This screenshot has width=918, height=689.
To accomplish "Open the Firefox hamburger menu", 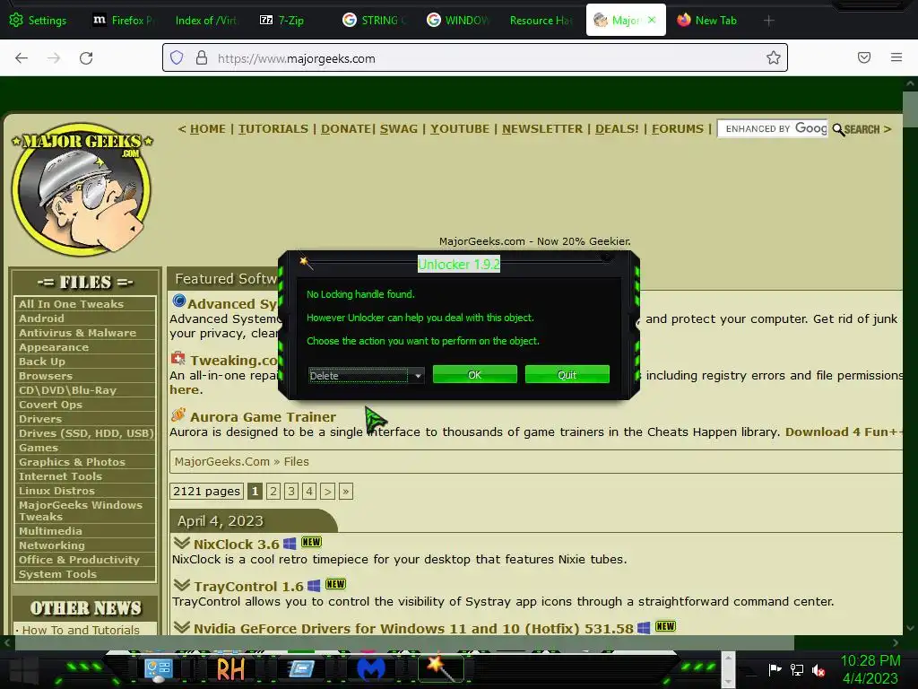I will tap(896, 57).
